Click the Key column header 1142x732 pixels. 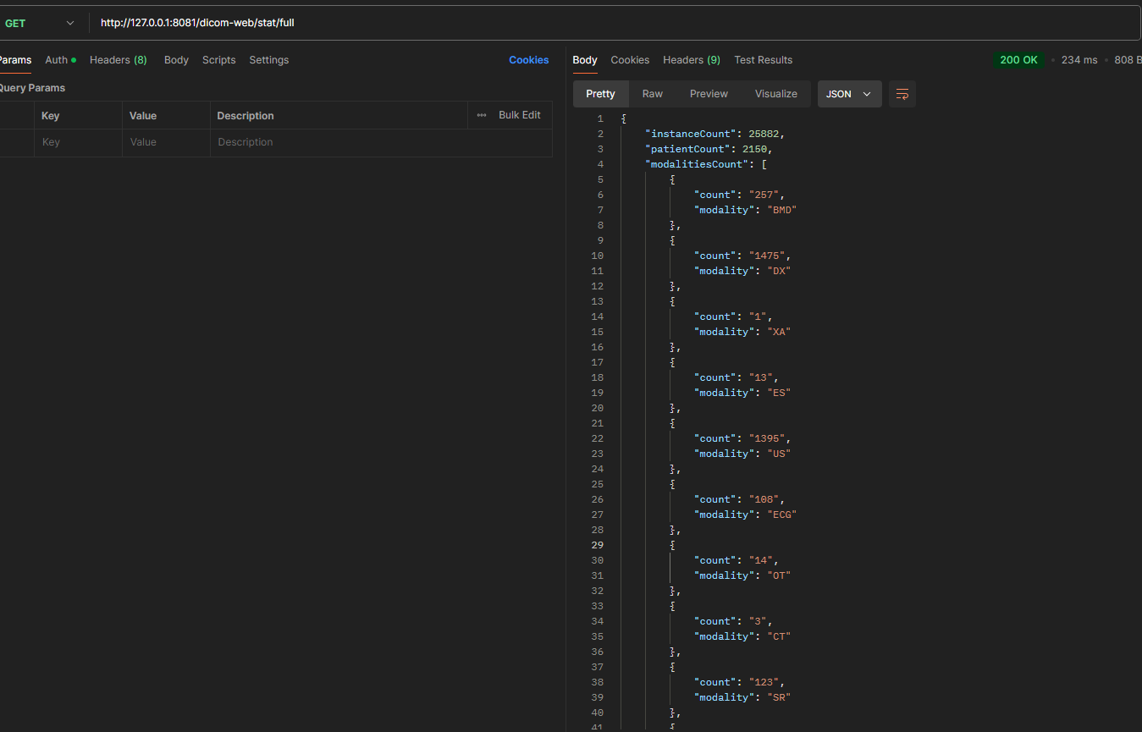coord(51,115)
